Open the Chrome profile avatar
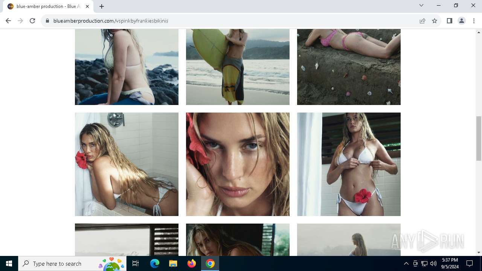The image size is (482, 271). (x=462, y=21)
